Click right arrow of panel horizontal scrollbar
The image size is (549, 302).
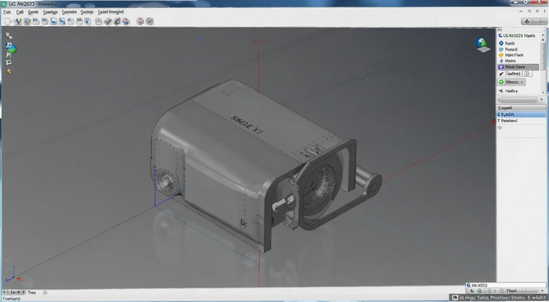(x=541, y=100)
